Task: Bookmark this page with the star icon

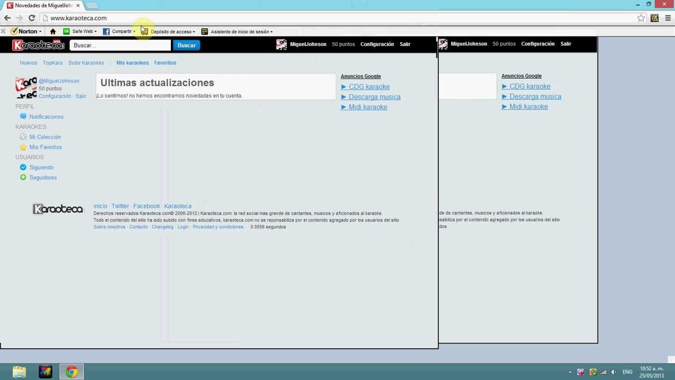Action: [x=641, y=18]
